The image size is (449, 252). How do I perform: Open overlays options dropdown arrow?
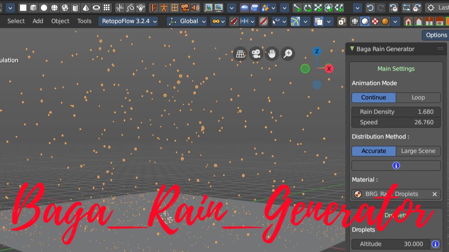coord(329,21)
